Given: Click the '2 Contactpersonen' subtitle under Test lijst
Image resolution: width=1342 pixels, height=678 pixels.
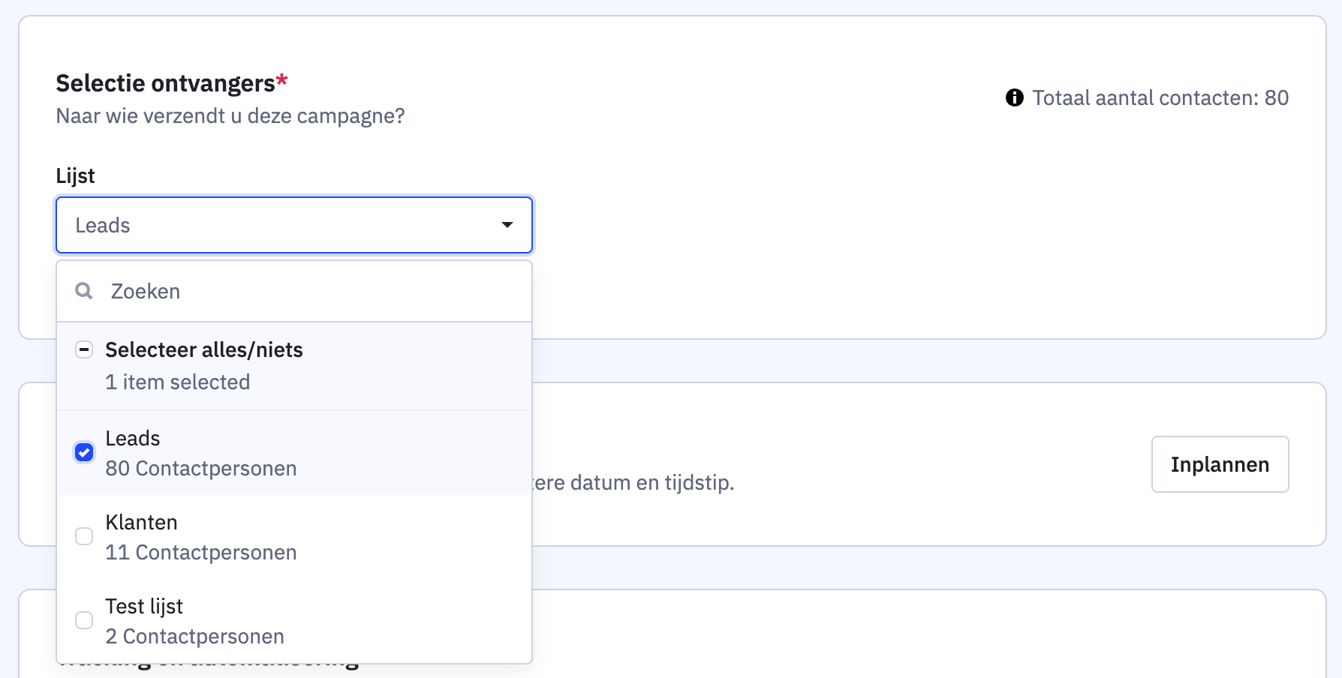Looking at the screenshot, I should [x=195, y=637].
